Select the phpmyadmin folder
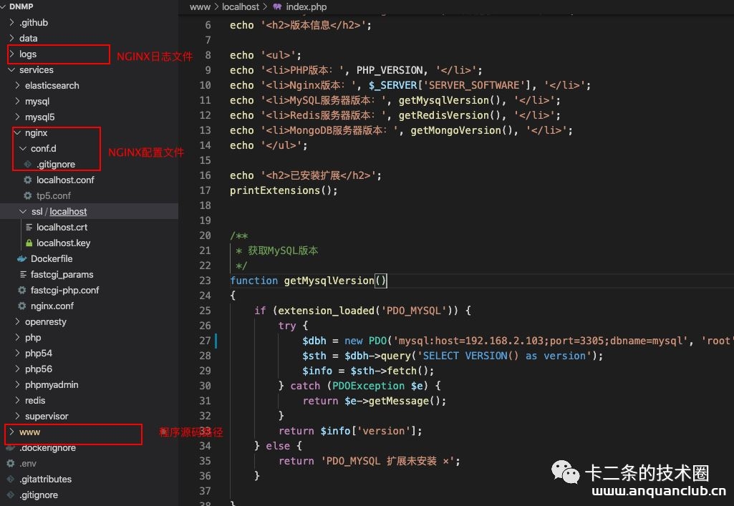734x506 pixels. click(47, 384)
